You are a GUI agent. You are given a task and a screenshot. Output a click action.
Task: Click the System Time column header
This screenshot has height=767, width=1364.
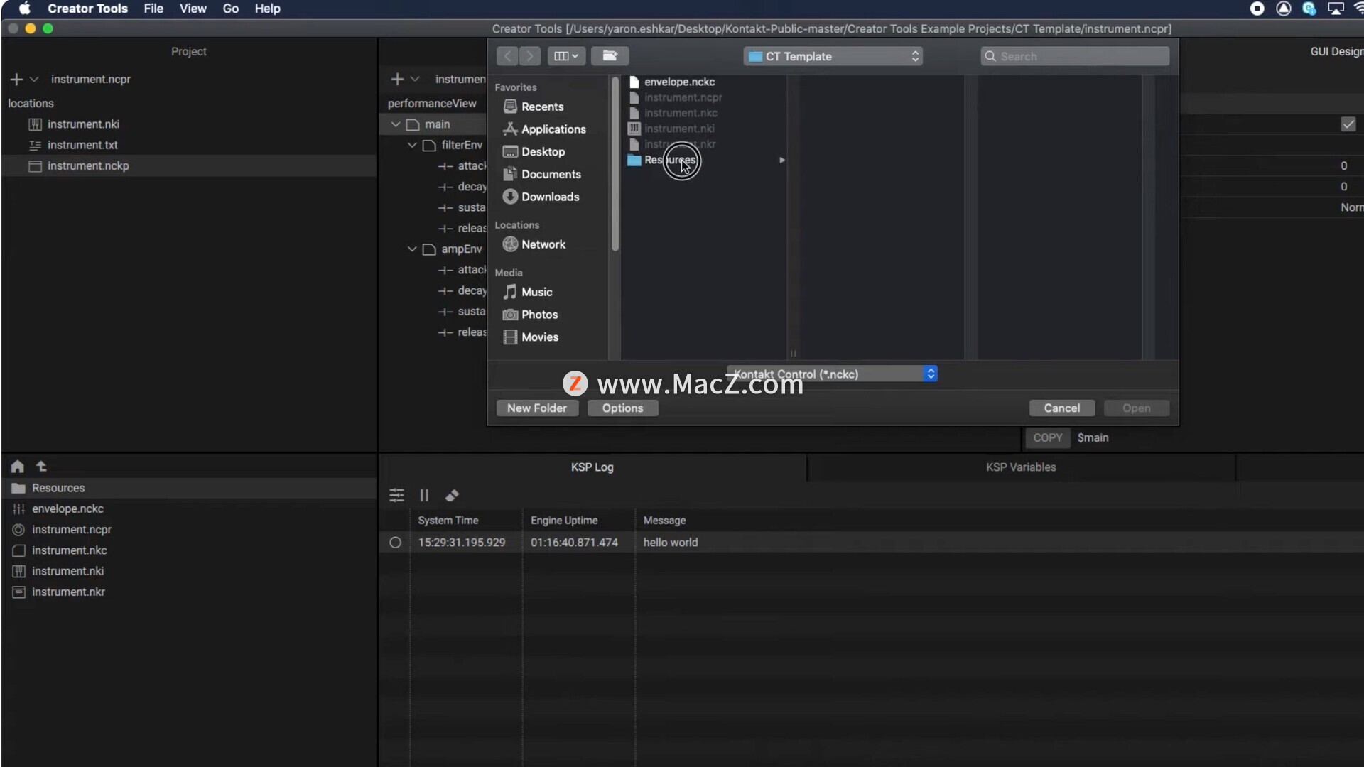[x=448, y=521]
